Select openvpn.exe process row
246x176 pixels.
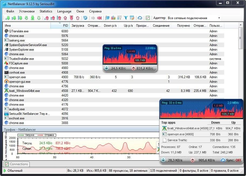[x=114, y=77]
